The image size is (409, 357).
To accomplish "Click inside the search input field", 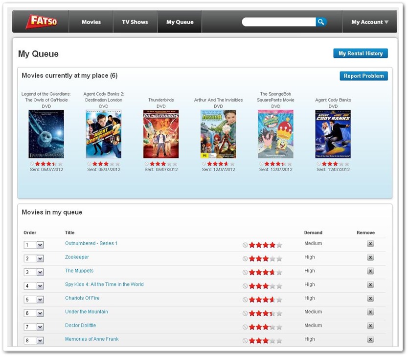I will tap(279, 22).
